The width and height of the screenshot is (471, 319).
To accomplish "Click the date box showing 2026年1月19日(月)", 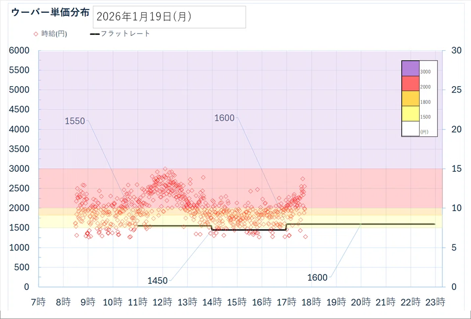I will pos(169,17).
